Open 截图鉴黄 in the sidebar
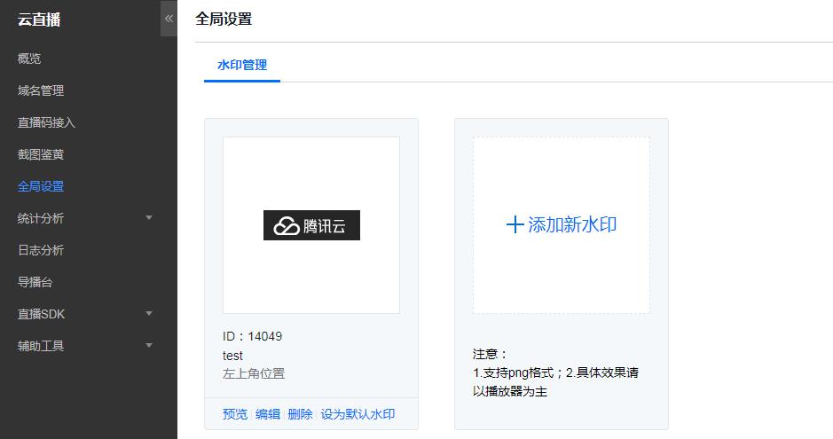 pos(41,154)
